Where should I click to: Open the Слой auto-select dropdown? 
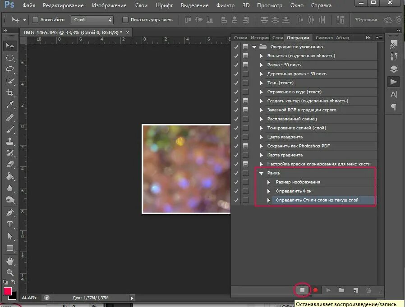(x=92, y=20)
